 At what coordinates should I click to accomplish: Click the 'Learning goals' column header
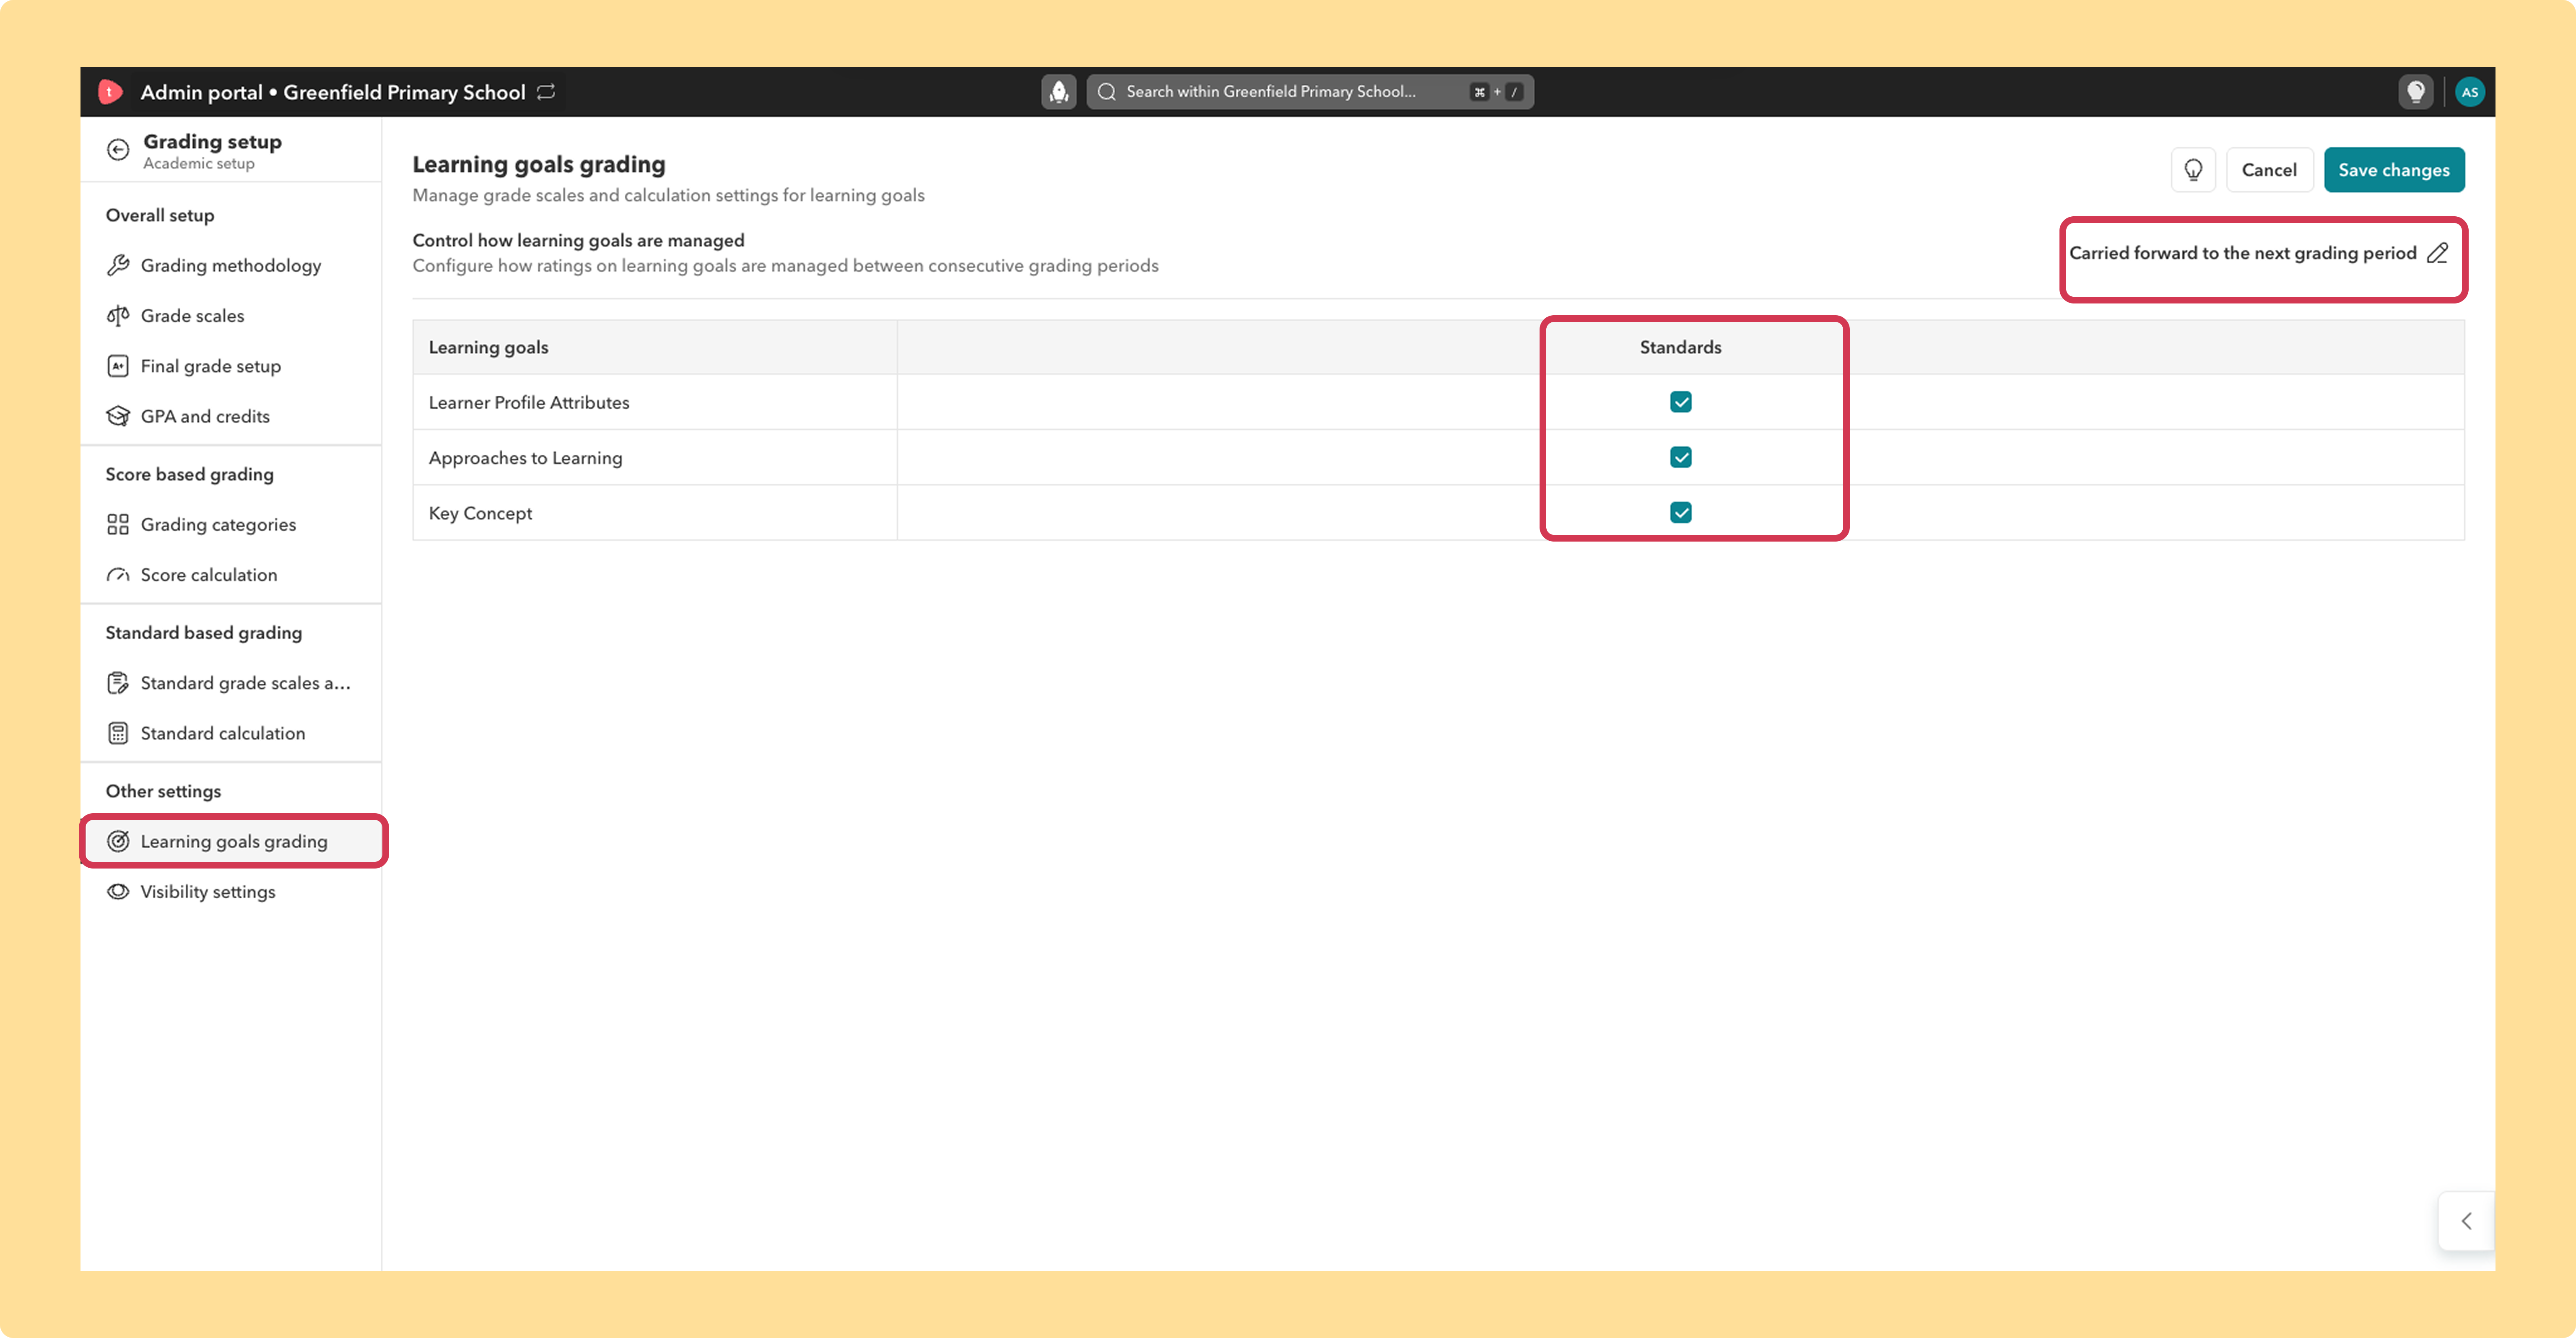[x=488, y=347]
